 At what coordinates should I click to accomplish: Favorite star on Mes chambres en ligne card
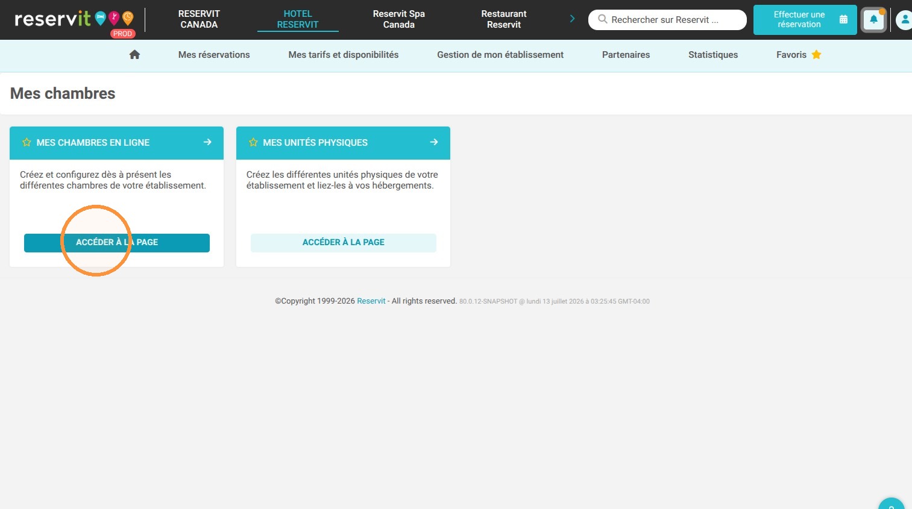[27, 143]
